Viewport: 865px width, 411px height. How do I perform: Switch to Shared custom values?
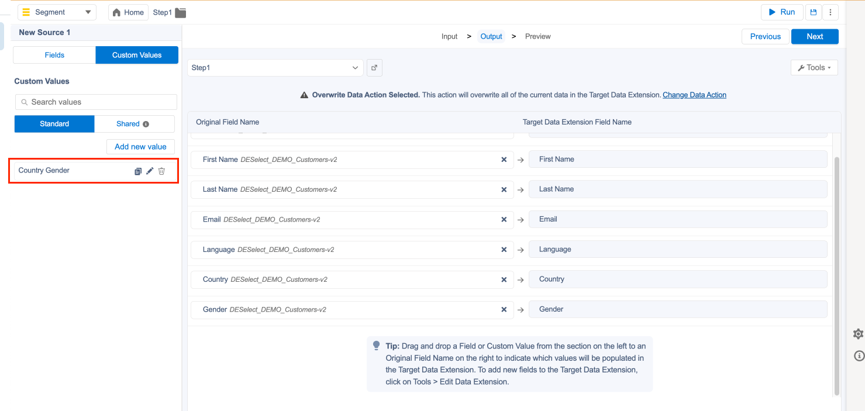(129, 123)
